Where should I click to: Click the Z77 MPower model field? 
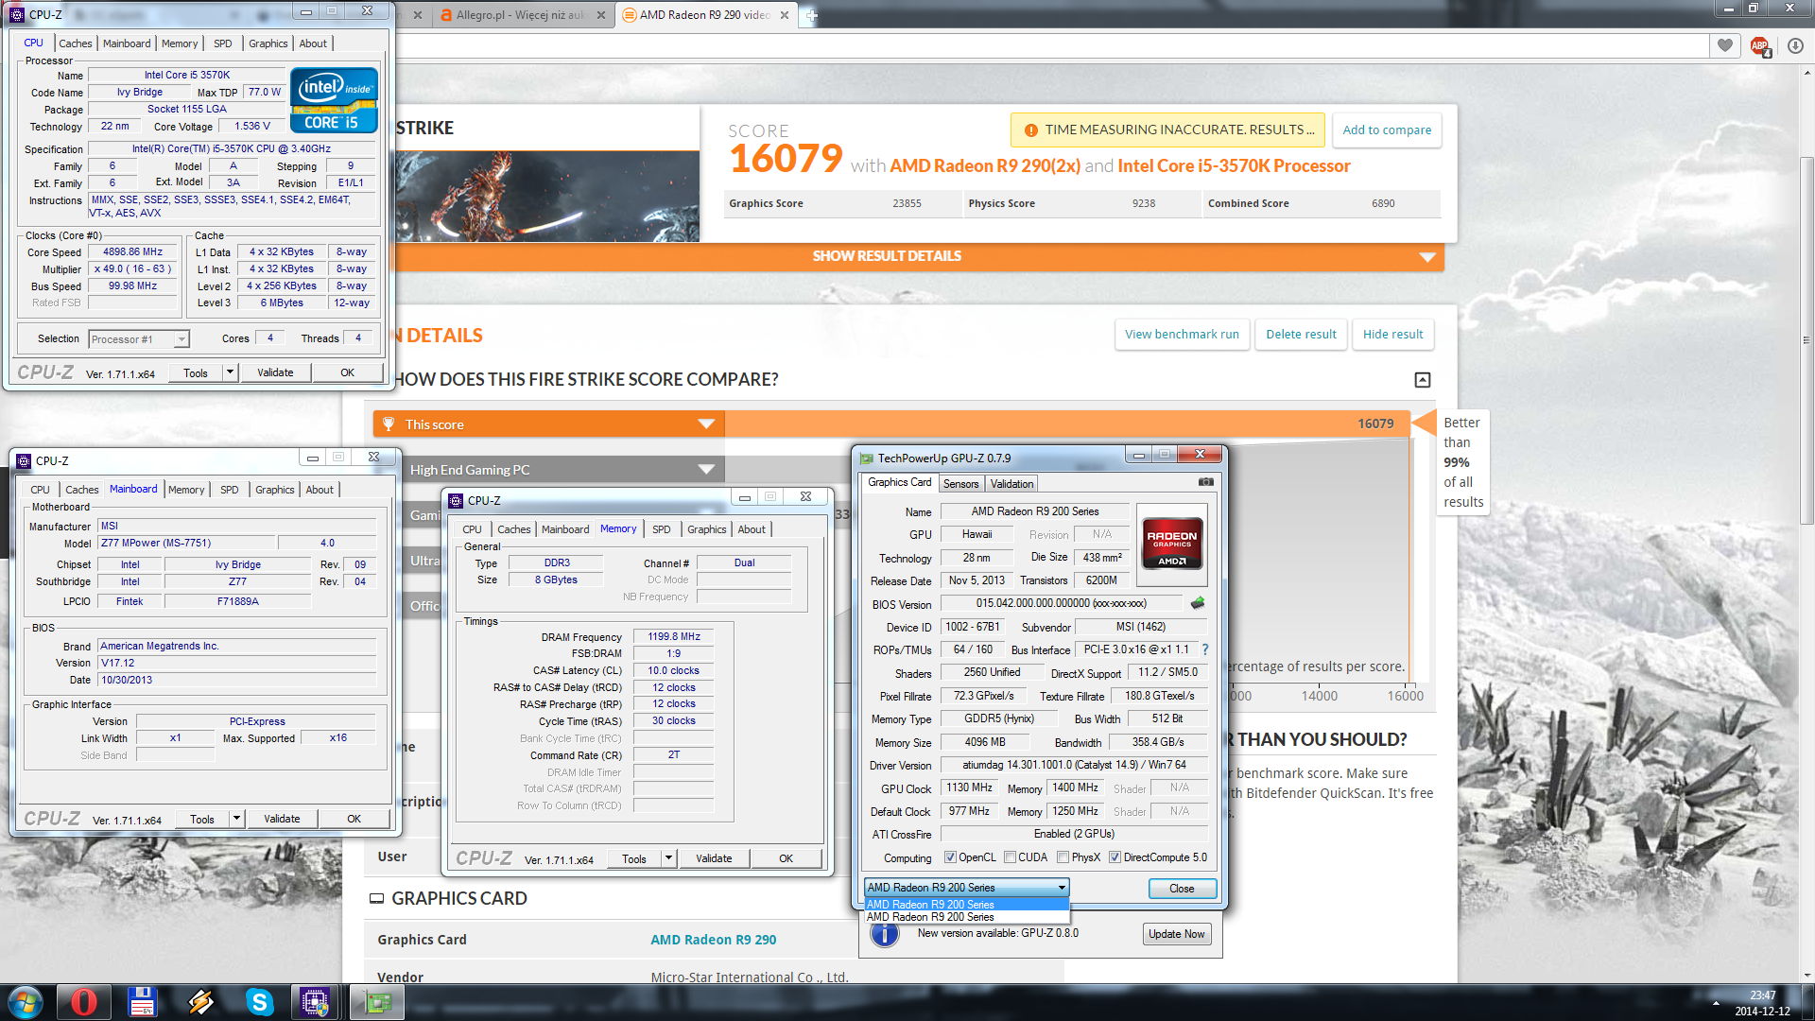point(186,543)
